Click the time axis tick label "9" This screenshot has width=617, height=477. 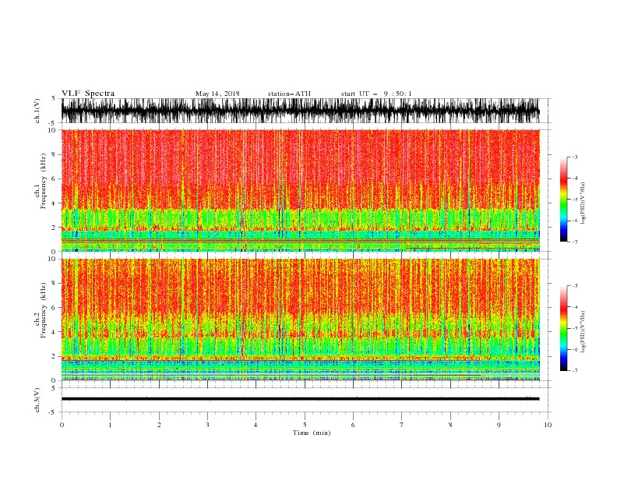[499, 425]
